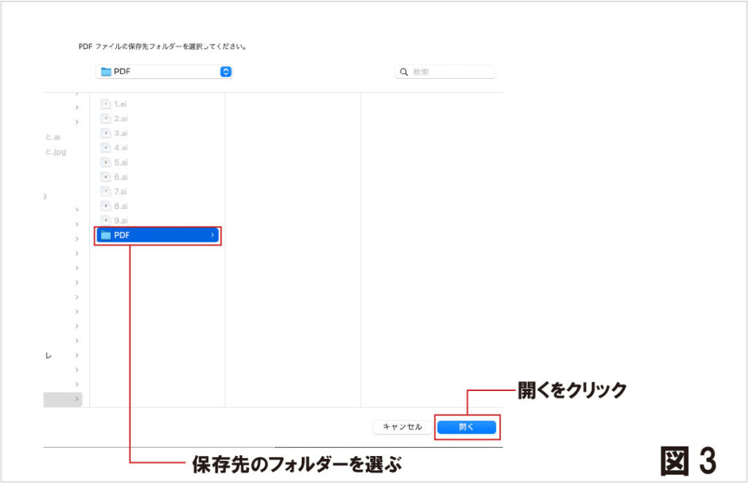Click the 開く button
748x483 pixels.
[x=466, y=427]
